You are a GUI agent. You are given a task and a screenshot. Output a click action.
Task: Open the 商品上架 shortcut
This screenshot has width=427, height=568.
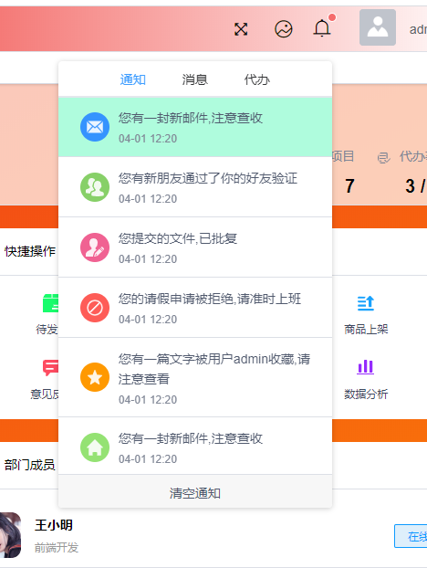(x=366, y=314)
